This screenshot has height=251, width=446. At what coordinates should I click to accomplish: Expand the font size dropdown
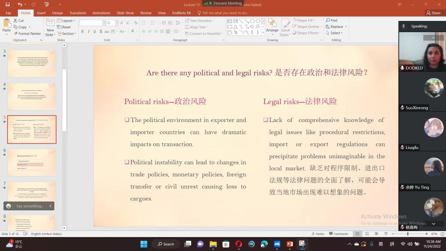115,23
